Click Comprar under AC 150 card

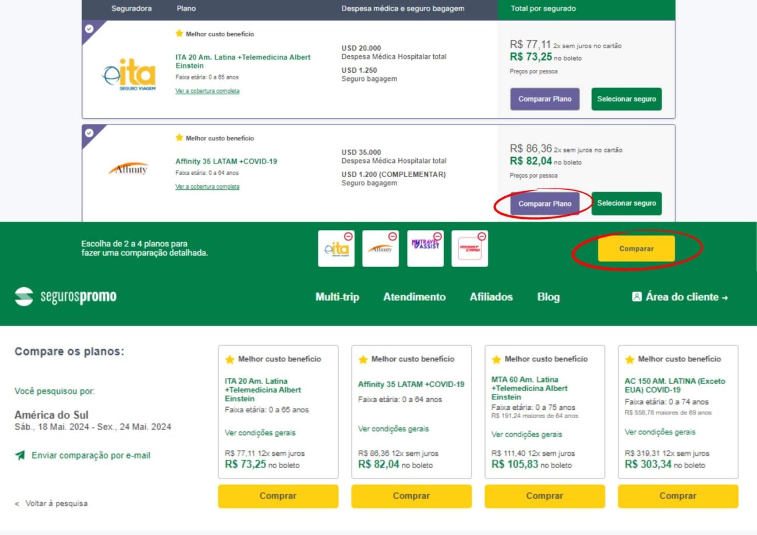pyautogui.click(x=678, y=496)
